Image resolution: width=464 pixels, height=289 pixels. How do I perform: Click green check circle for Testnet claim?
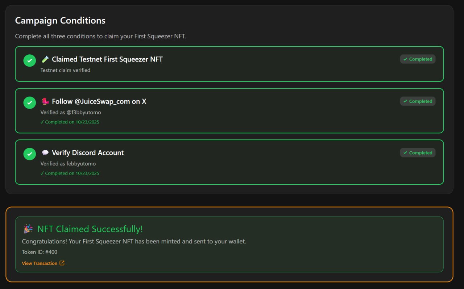coord(30,60)
